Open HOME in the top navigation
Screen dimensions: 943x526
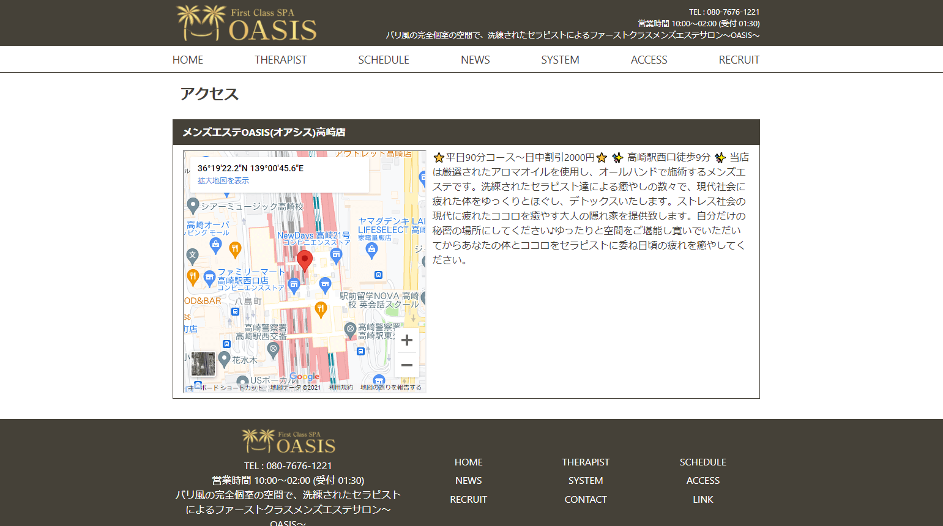coord(188,60)
